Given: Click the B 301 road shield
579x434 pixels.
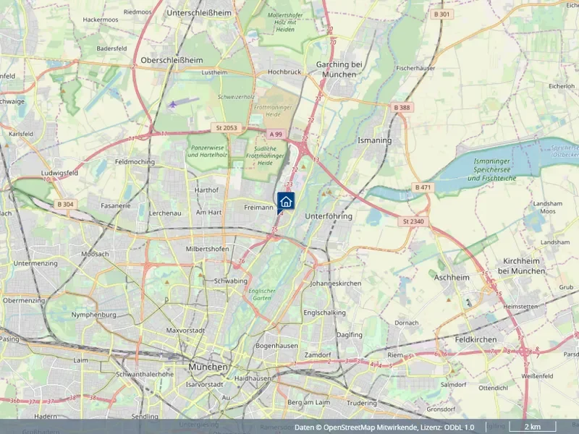Looking at the screenshot, I should (441, 14).
